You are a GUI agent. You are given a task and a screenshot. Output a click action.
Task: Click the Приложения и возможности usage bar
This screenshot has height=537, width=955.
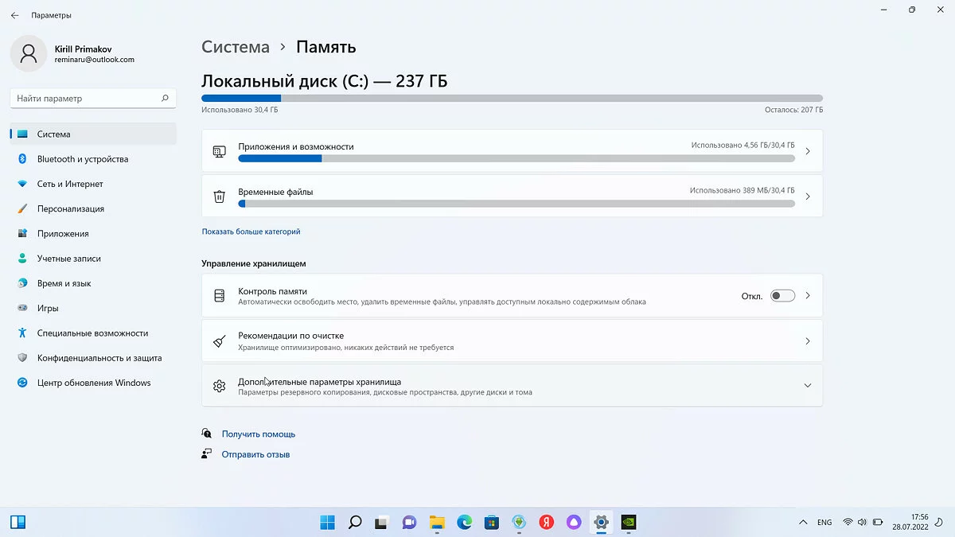[516, 158]
